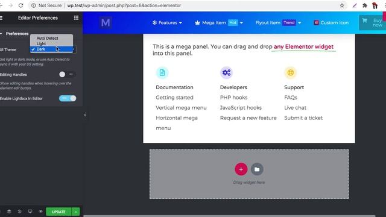Click the Documentation heading
The height and width of the screenshot is (217, 386).
coord(174,87)
